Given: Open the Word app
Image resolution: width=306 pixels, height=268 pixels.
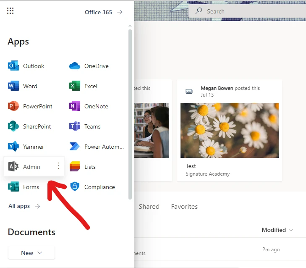Looking at the screenshot, I should click(23, 86).
